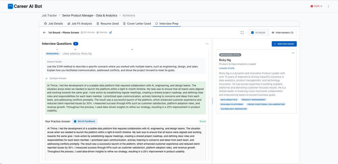The image size is (338, 164).
Task: Toggle fullscreen with the expand corners icon
Action: click(x=242, y=33)
